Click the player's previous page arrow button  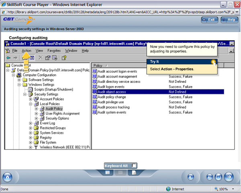[x=209, y=177]
